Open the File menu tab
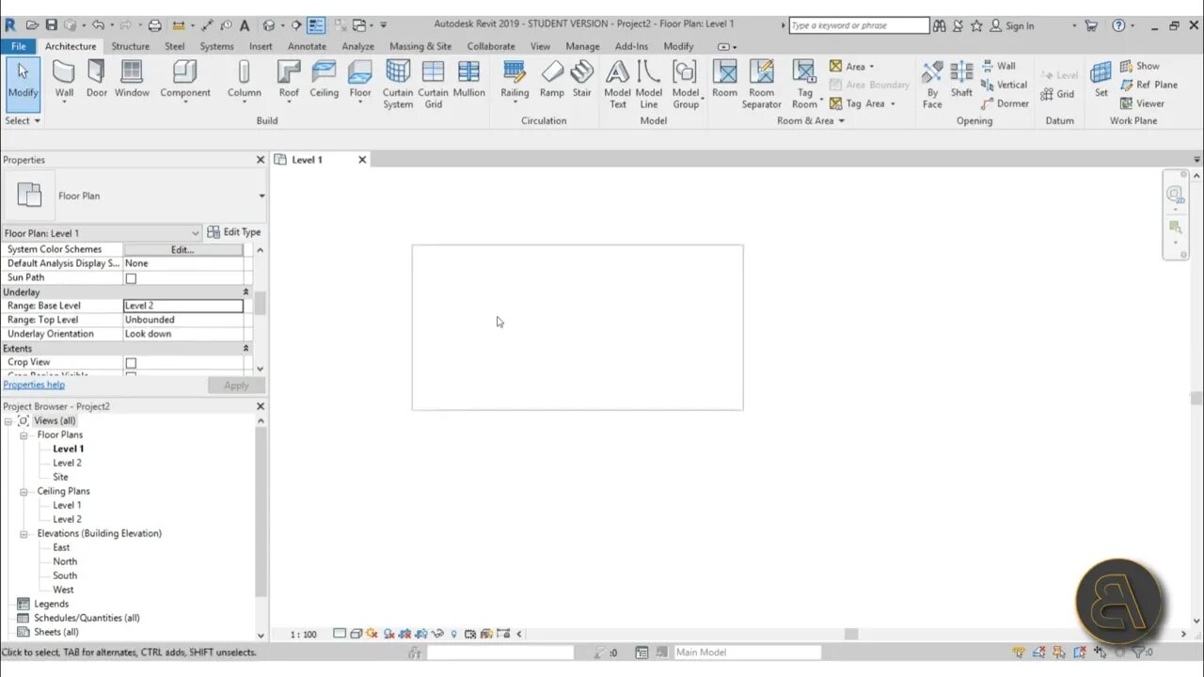Viewport: 1204px width, 677px height. pos(19,46)
